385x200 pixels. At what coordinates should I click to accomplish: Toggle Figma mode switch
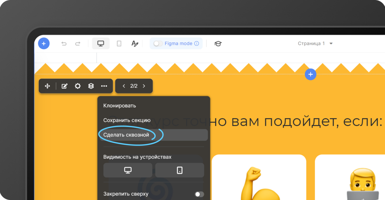[x=158, y=43]
